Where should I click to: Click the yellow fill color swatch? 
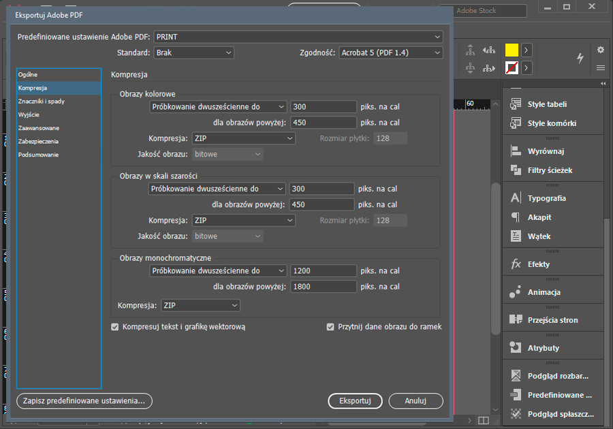tap(512, 50)
